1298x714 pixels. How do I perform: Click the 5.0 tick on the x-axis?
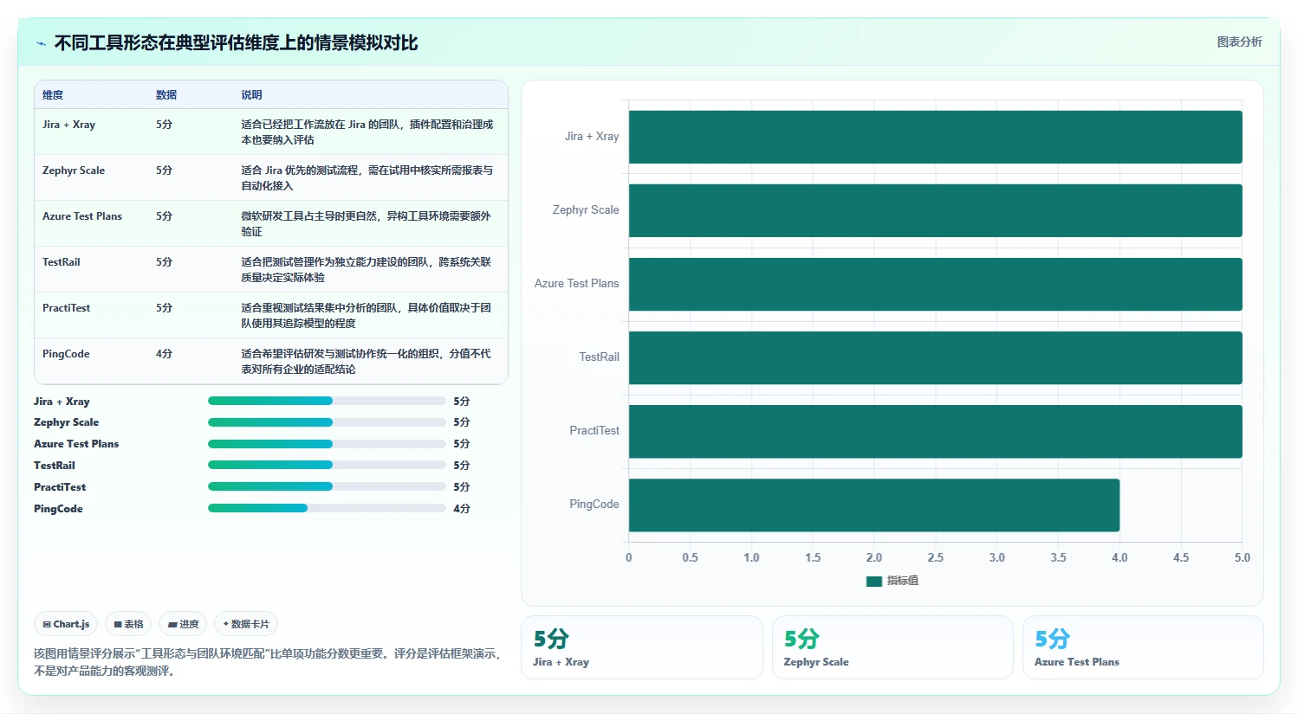[x=1243, y=558]
